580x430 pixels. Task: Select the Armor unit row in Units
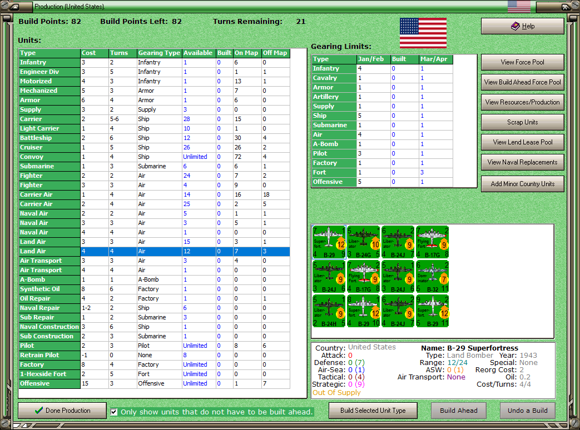click(x=154, y=100)
